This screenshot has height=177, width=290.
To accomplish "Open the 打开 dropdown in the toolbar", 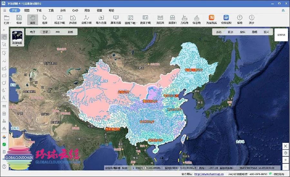I will pos(6,19).
